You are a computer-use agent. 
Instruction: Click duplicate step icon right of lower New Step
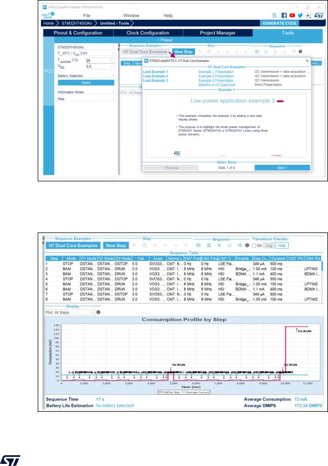(x=144, y=245)
